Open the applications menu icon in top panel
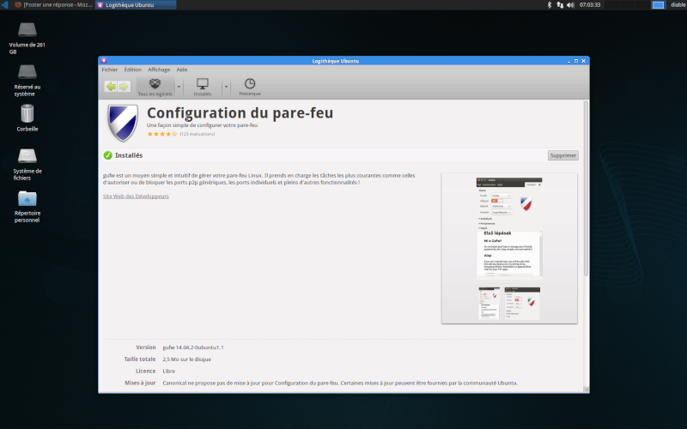 (5, 5)
